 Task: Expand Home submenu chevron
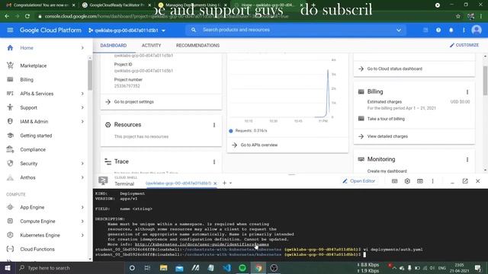point(82,48)
